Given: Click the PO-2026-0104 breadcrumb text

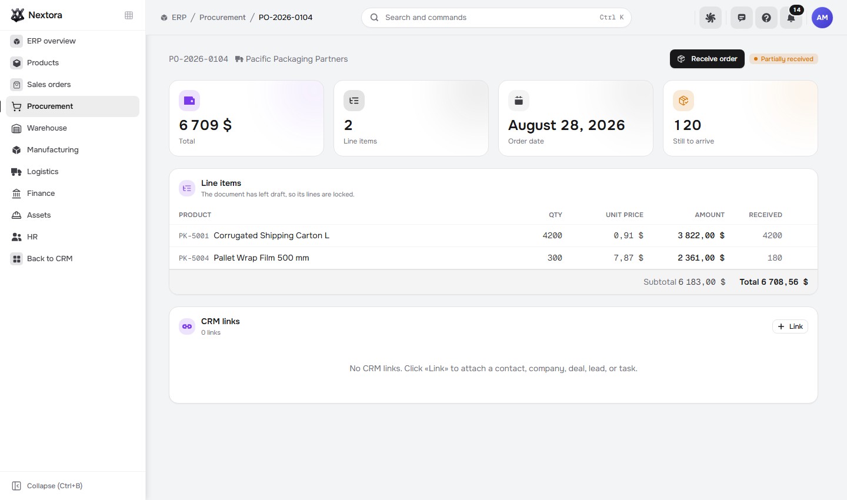Looking at the screenshot, I should 286,18.
